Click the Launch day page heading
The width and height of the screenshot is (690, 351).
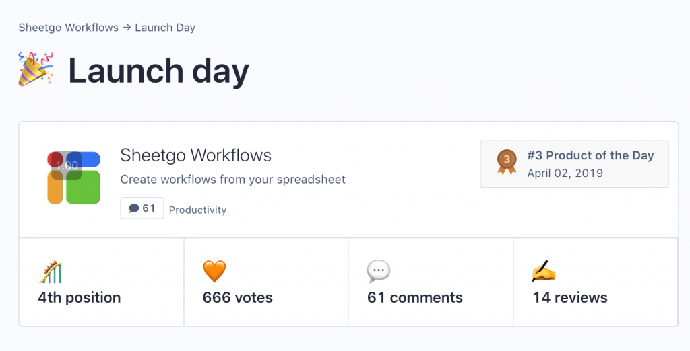pyautogui.click(x=159, y=71)
